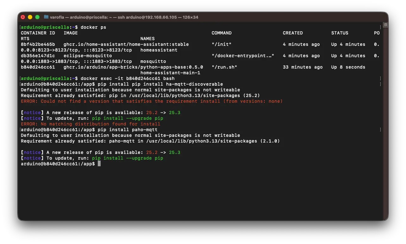
Task: Click container ID 'db356e147d1c'
Action: [x=38, y=56]
